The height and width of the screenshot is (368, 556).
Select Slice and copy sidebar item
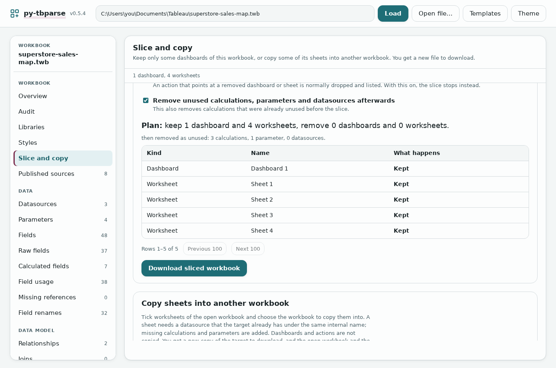(63, 158)
